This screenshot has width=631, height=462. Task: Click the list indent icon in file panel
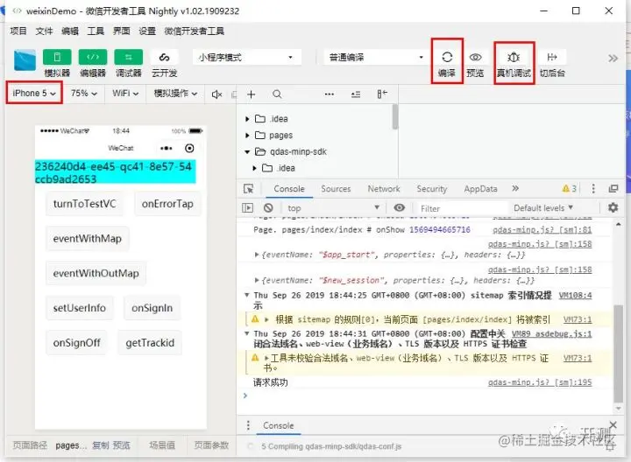356,94
